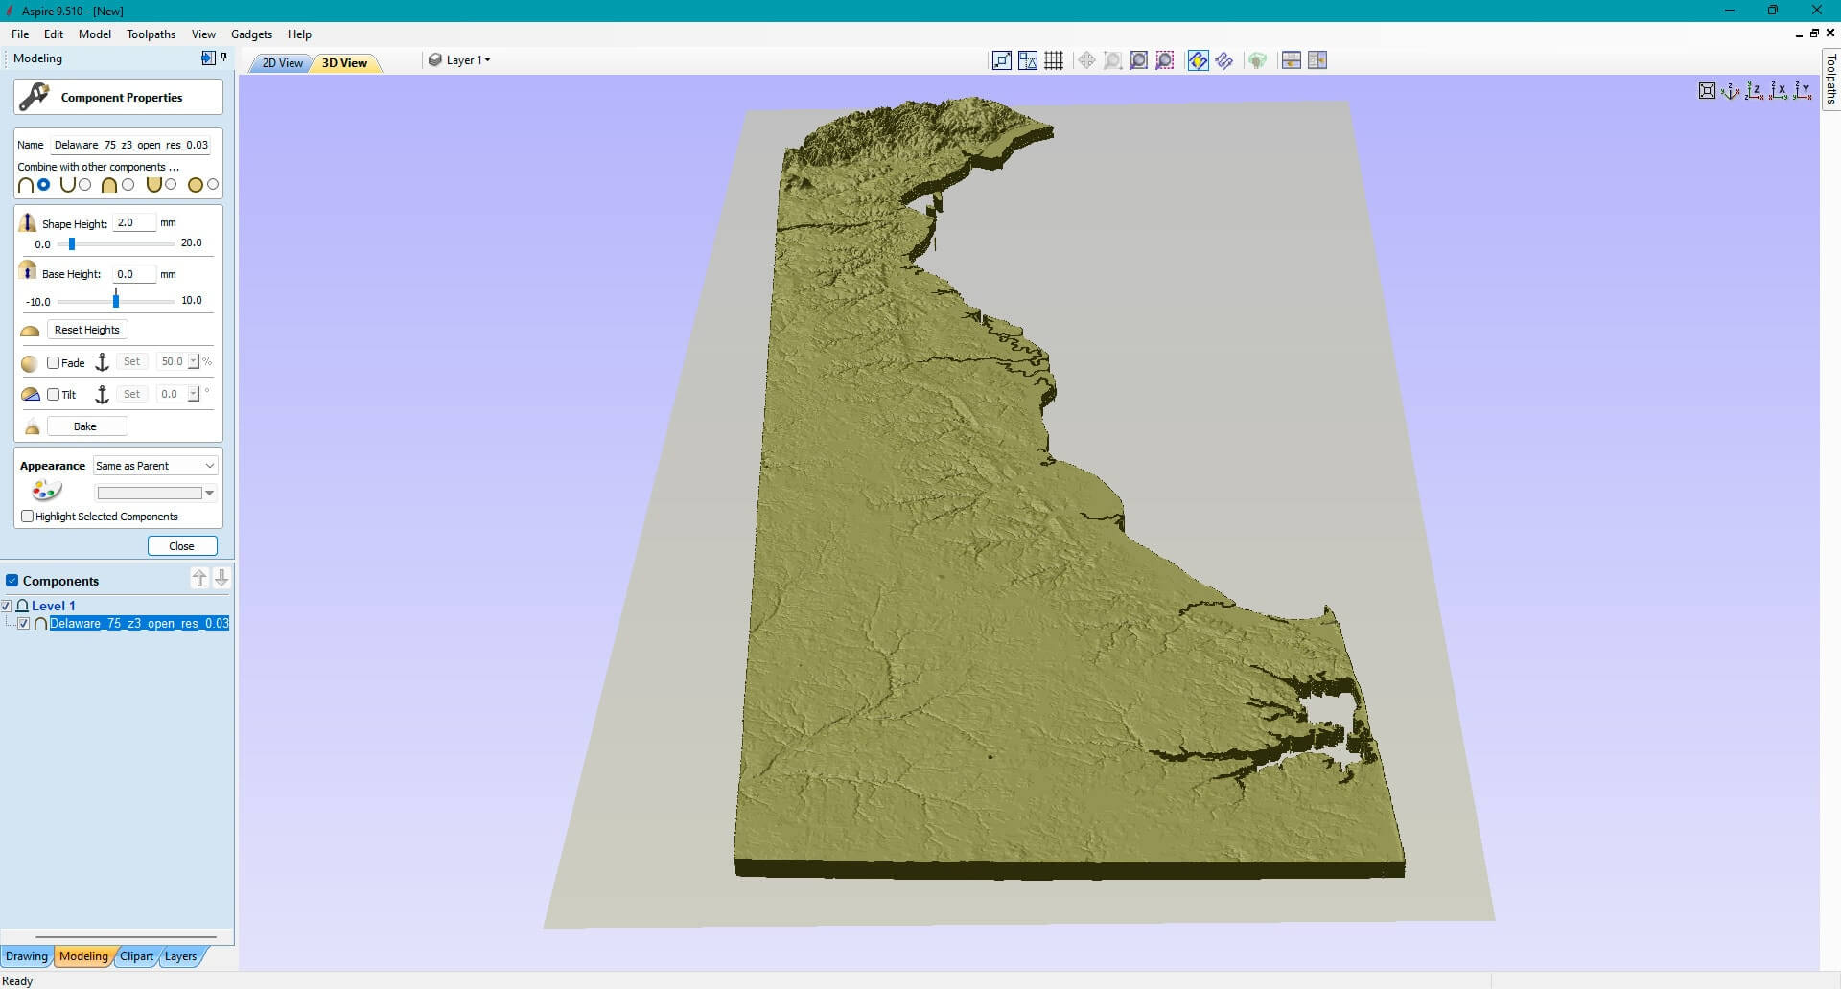The image size is (1841, 989).
Task: Uncheck the Delaware component visibility box
Action: pyautogui.click(x=24, y=623)
